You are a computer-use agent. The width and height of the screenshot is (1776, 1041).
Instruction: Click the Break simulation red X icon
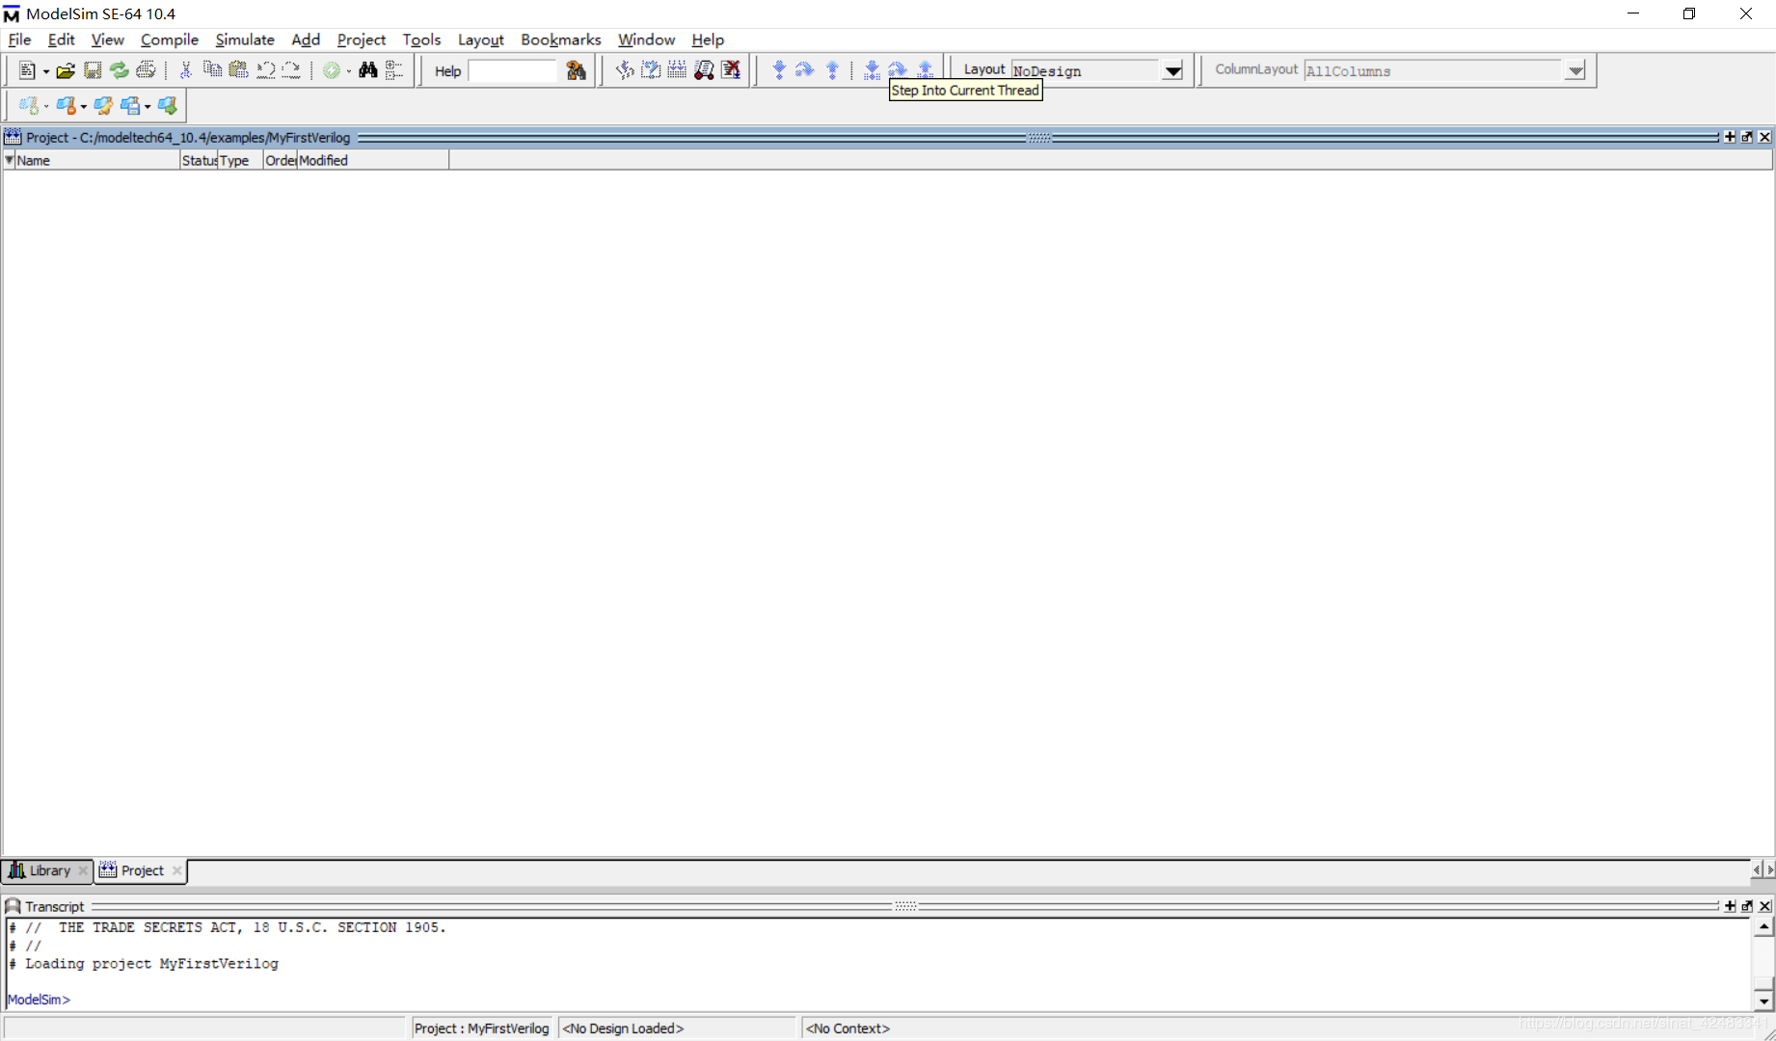tap(731, 70)
